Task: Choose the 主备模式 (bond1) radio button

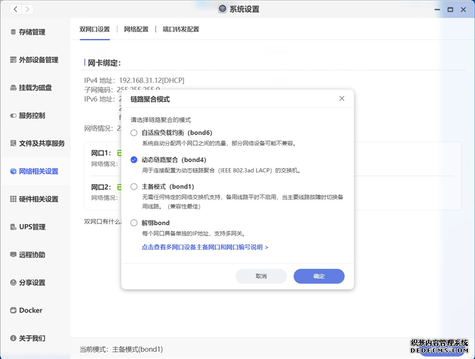Action: click(x=134, y=187)
